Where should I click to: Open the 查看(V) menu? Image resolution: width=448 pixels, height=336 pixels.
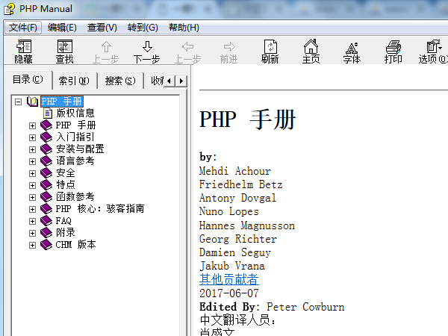[x=102, y=28]
